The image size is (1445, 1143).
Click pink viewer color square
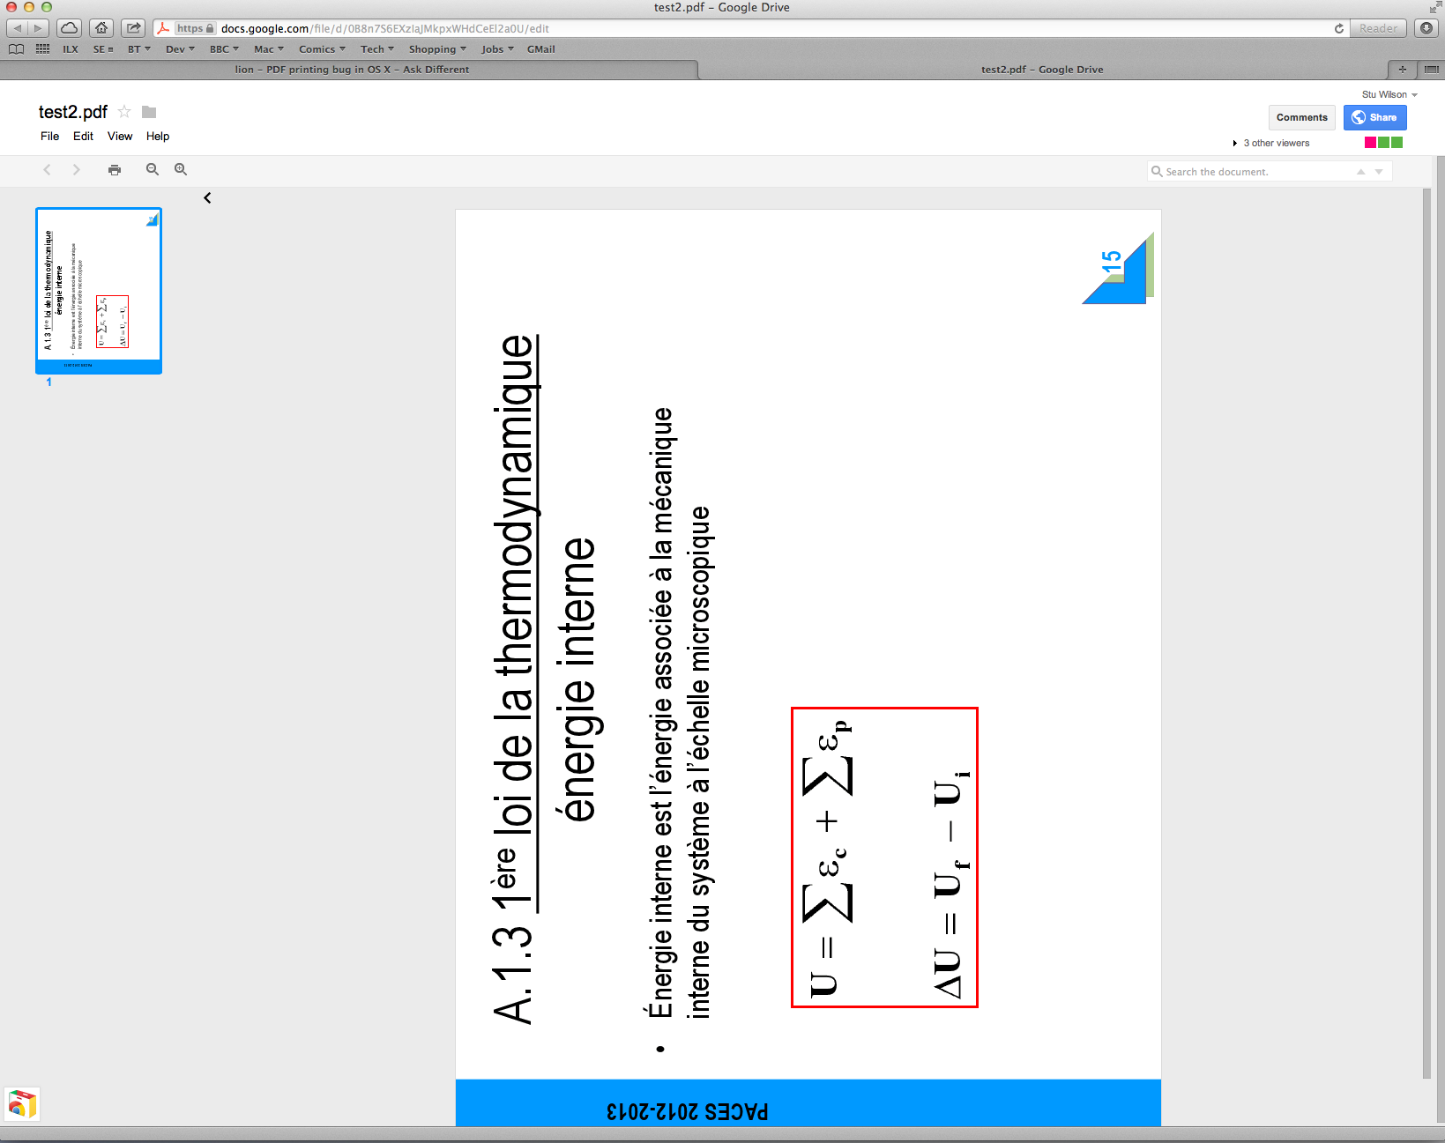click(x=1371, y=143)
